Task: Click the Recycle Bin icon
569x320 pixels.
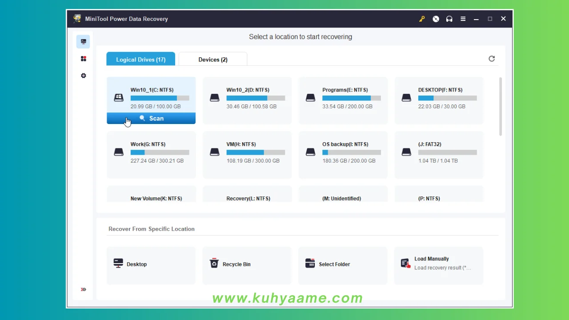Action: click(x=214, y=263)
